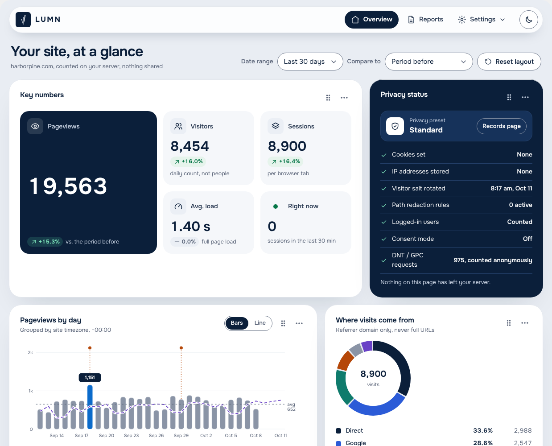
Task: Click the Path redaction rules check icon
Action: tap(384, 205)
